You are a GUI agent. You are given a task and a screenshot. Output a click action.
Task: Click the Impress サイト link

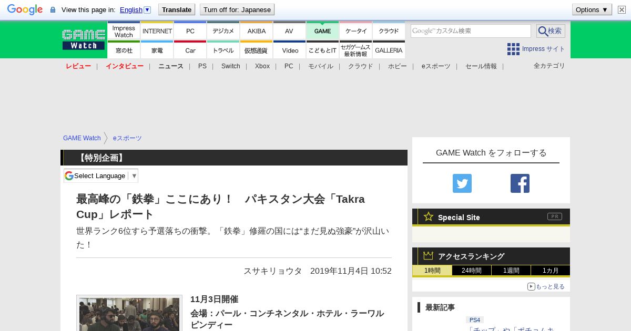tap(543, 49)
